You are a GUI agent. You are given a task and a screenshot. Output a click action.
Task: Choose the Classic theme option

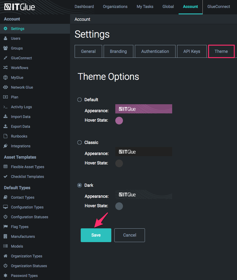(x=79, y=142)
